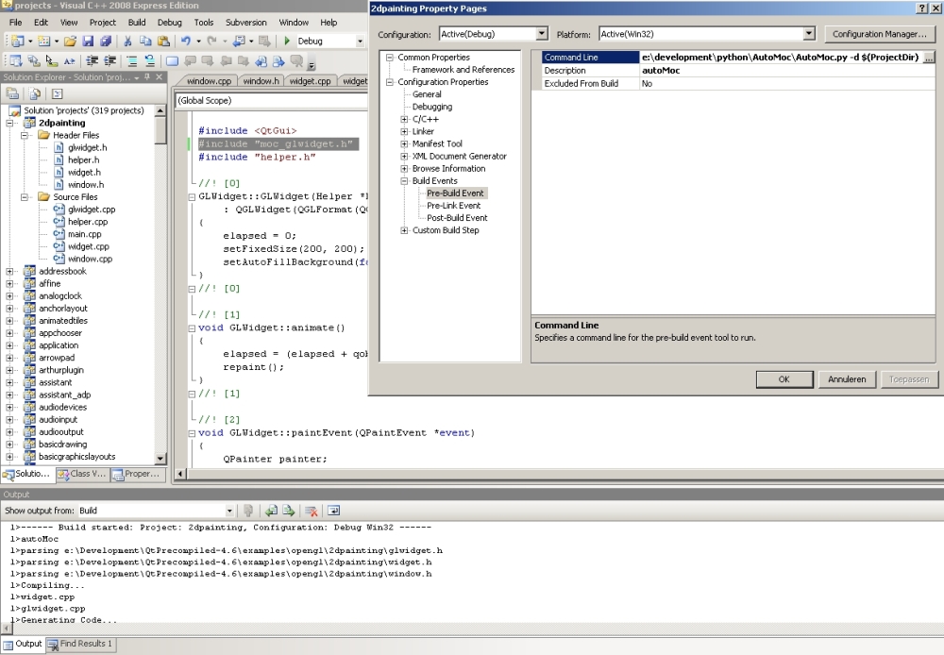
Task: Toggle word wrap in the Output pane
Action: pyautogui.click(x=333, y=511)
